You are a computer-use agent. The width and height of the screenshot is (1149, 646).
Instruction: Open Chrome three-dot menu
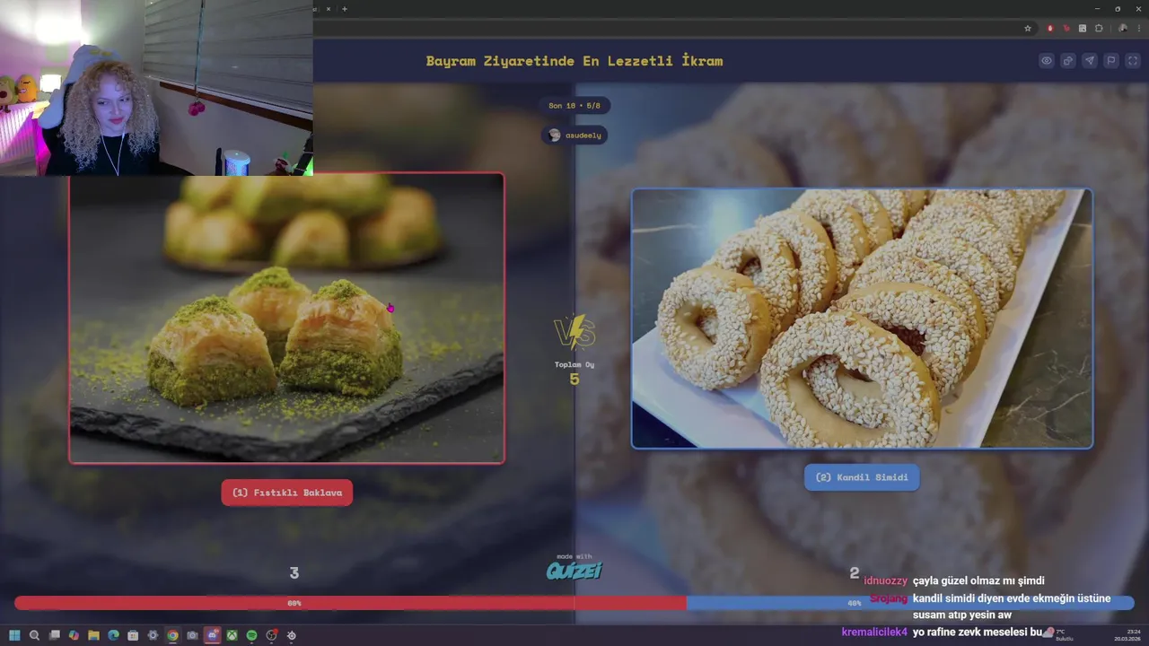coord(1140,29)
